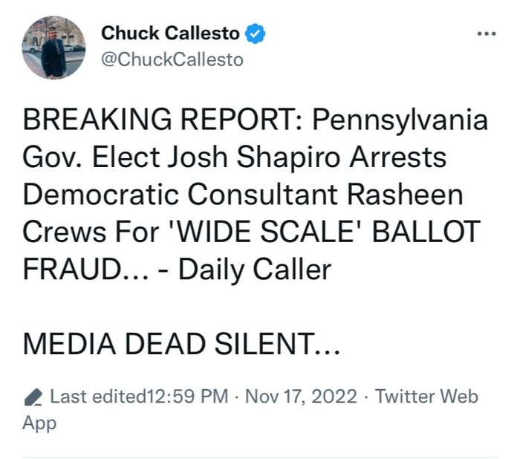
Task: Click the pencil edit history icon
Action: (x=33, y=397)
